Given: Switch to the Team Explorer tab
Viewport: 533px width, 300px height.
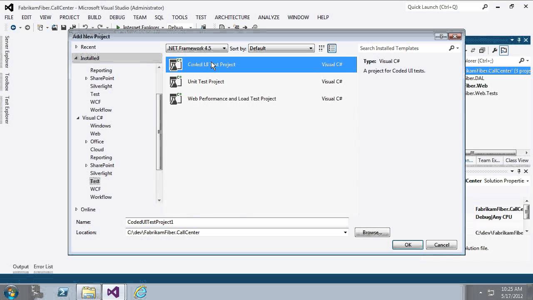Looking at the screenshot, I should pyautogui.click(x=489, y=160).
